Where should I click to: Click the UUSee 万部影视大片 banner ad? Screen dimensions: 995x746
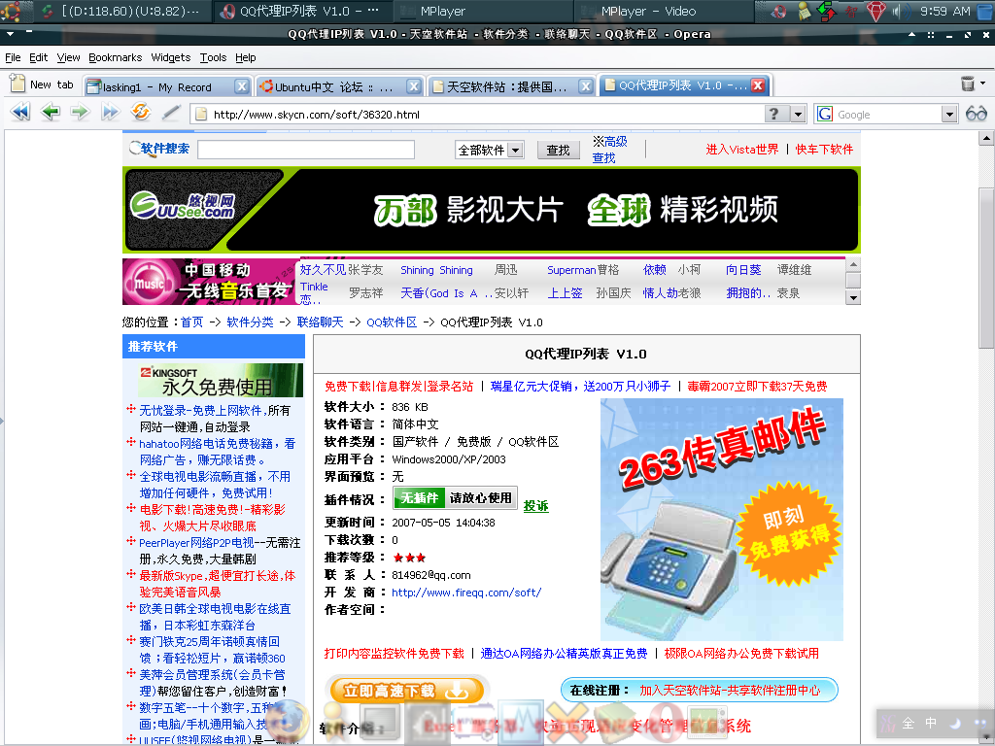[x=491, y=210]
